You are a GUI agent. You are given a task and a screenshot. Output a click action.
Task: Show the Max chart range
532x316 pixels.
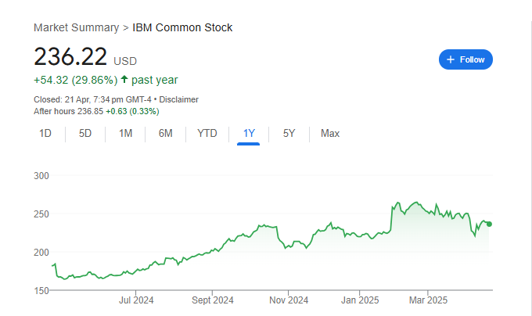(x=330, y=133)
